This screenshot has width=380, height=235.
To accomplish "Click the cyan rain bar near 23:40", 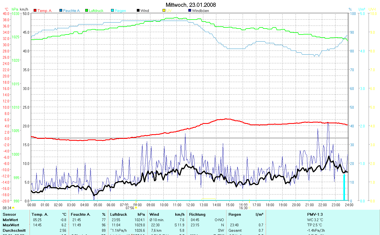I will 344,187.
